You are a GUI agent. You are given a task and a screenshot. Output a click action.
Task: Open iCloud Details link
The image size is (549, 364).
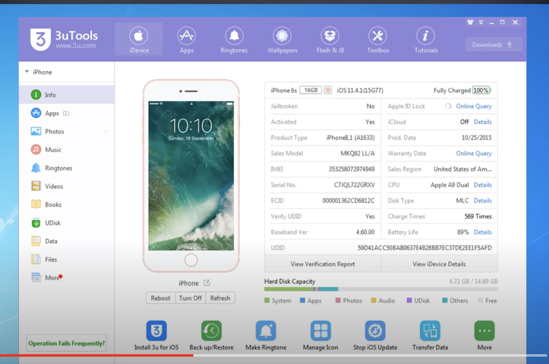click(x=483, y=122)
